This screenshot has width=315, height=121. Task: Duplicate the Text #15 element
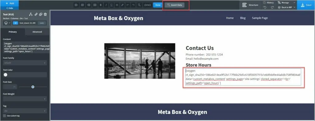(41, 14)
